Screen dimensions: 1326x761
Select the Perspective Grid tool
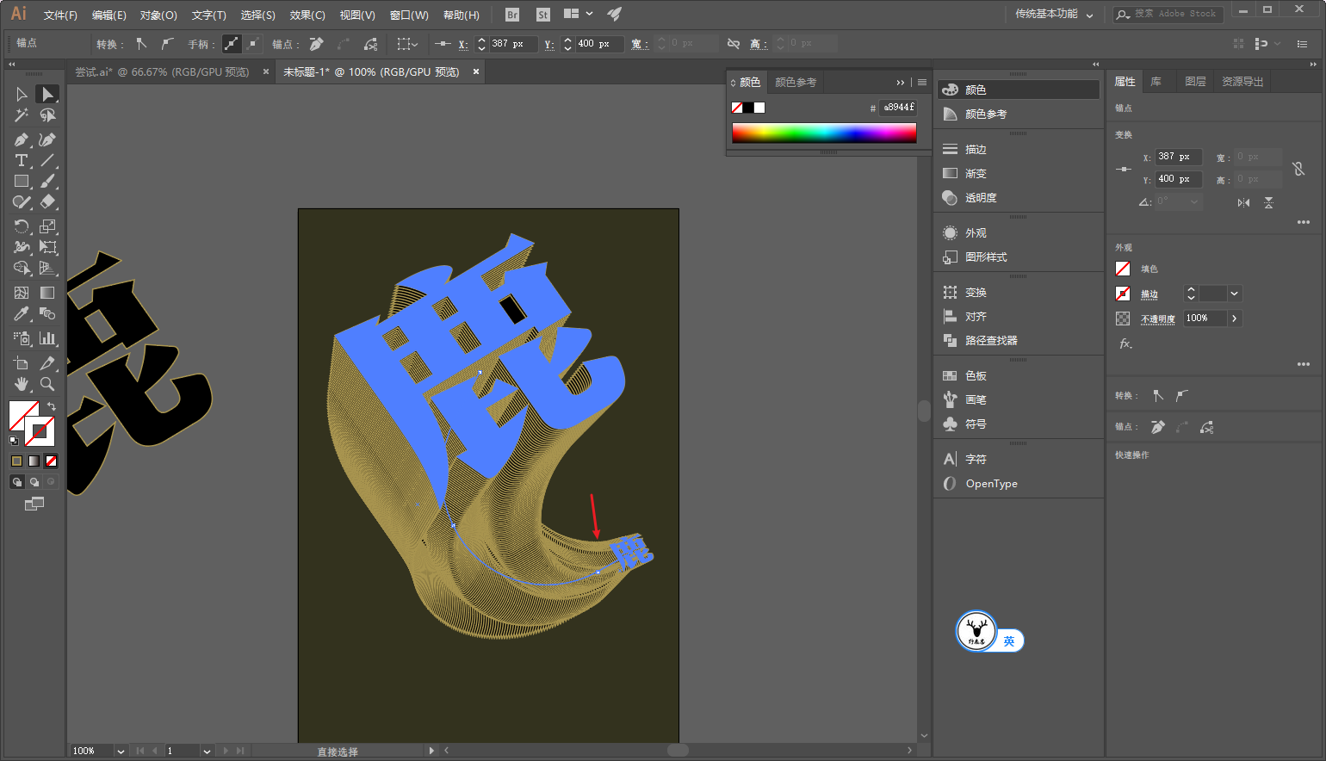click(47, 268)
